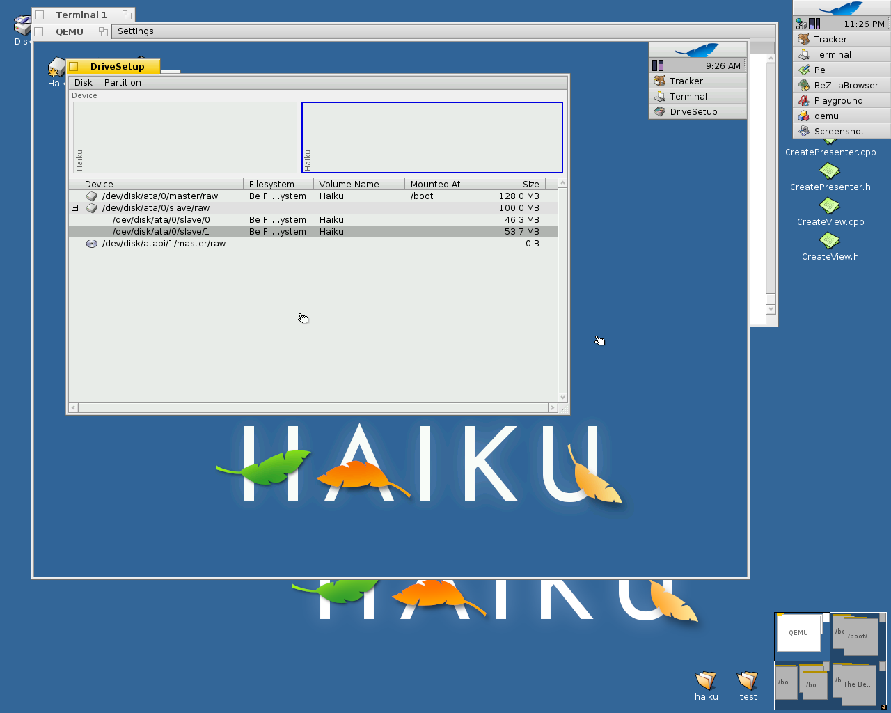Image resolution: width=891 pixels, height=713 pixels.
Task: Open the Disk menu in DriveSetup
Action: pyautogui.click(x=84, y=83)
